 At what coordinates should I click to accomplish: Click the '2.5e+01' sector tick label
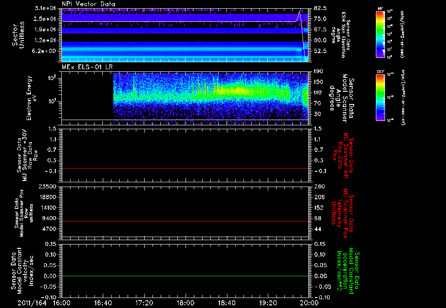pos(46,19)
